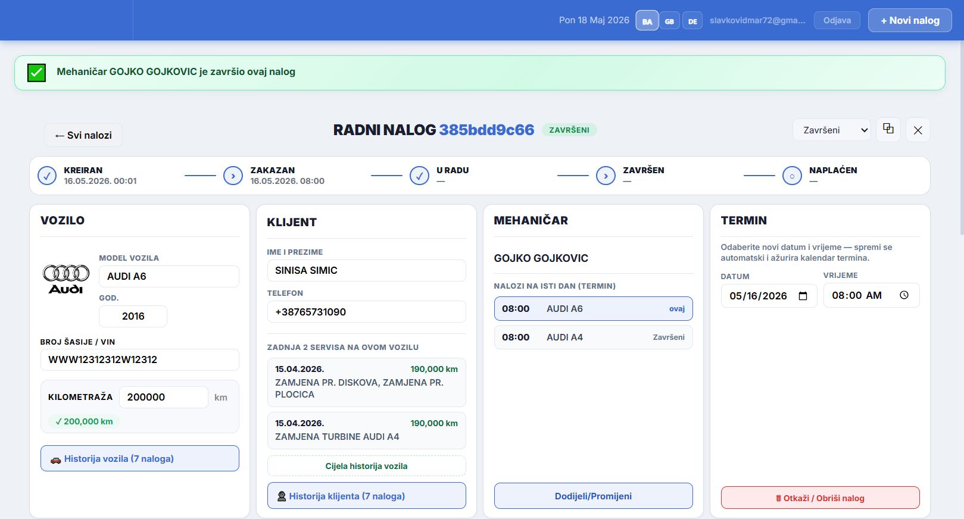Switch language to GB

click(669, 21)
